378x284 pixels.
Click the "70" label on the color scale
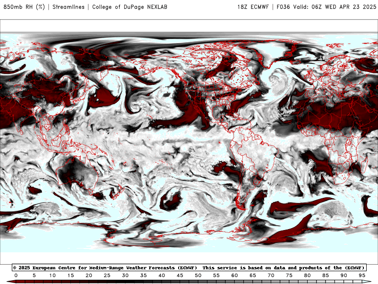pyautogui.click(x=271, y=275)
